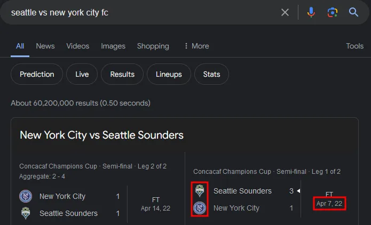Click Seattle Sounders crest in Leg 2

pos(26,213)
